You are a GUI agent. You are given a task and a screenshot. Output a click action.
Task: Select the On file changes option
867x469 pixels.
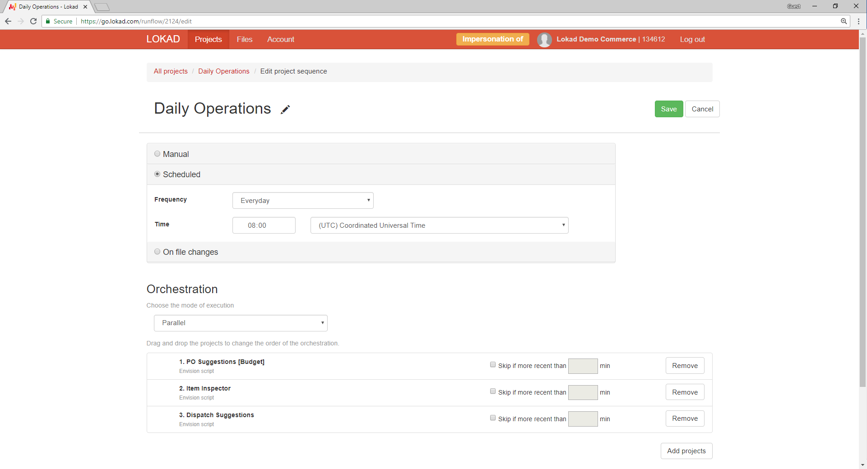[x=157, y=252]
